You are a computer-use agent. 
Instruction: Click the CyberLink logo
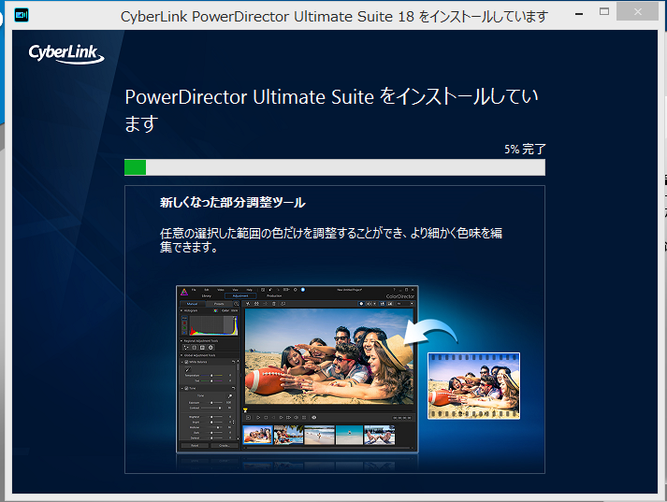coord(65,54)
